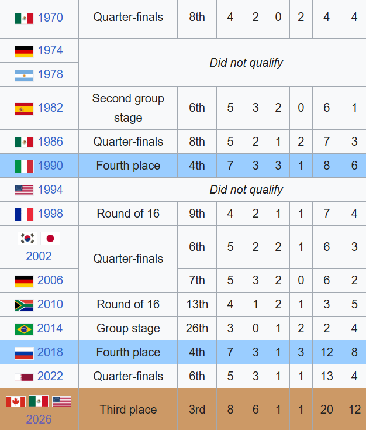Follow the 1994 tournament link
366x430 pixels.
[x=50, y=190]
